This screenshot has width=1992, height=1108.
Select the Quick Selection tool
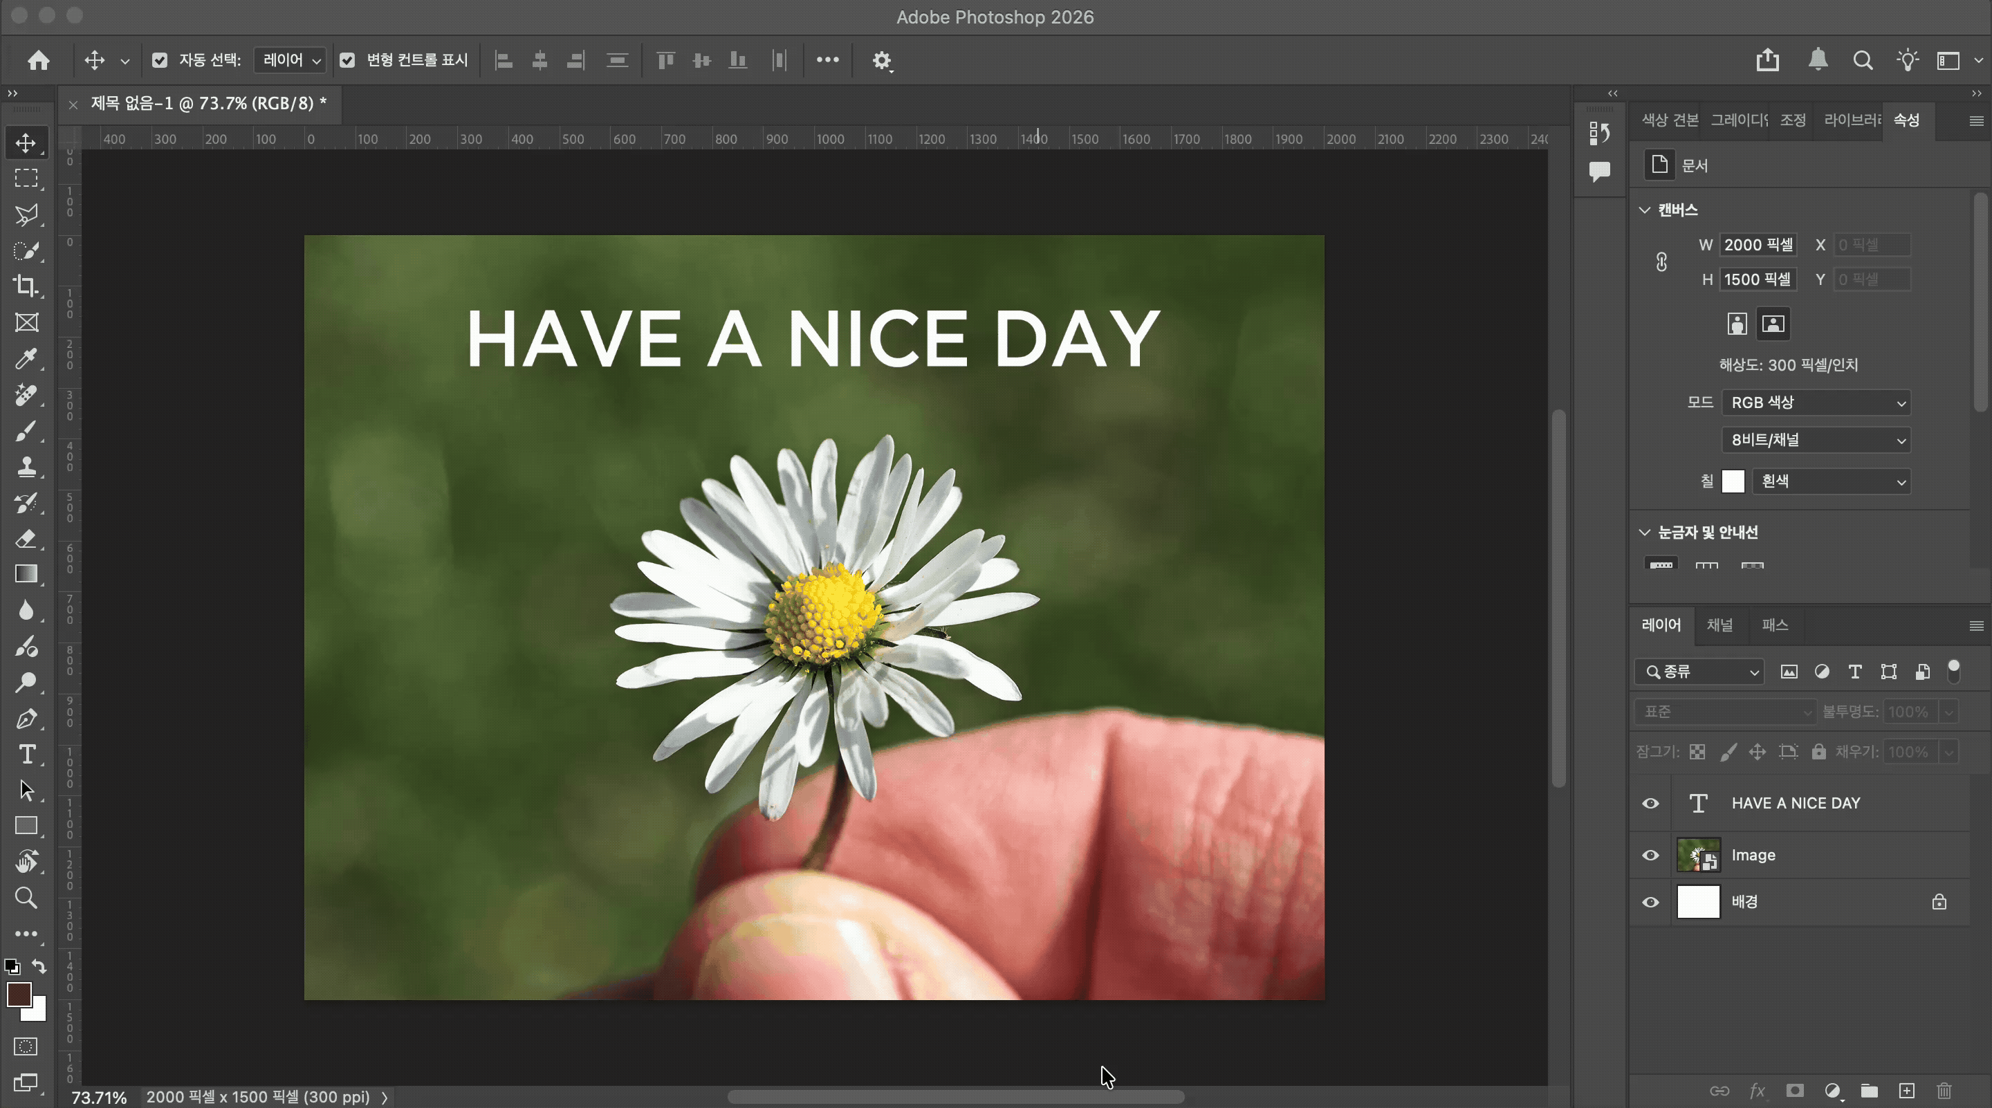[x=26, y=250]
